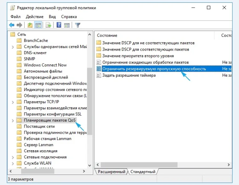Click the policy editor title bar icon

(12, 7)
